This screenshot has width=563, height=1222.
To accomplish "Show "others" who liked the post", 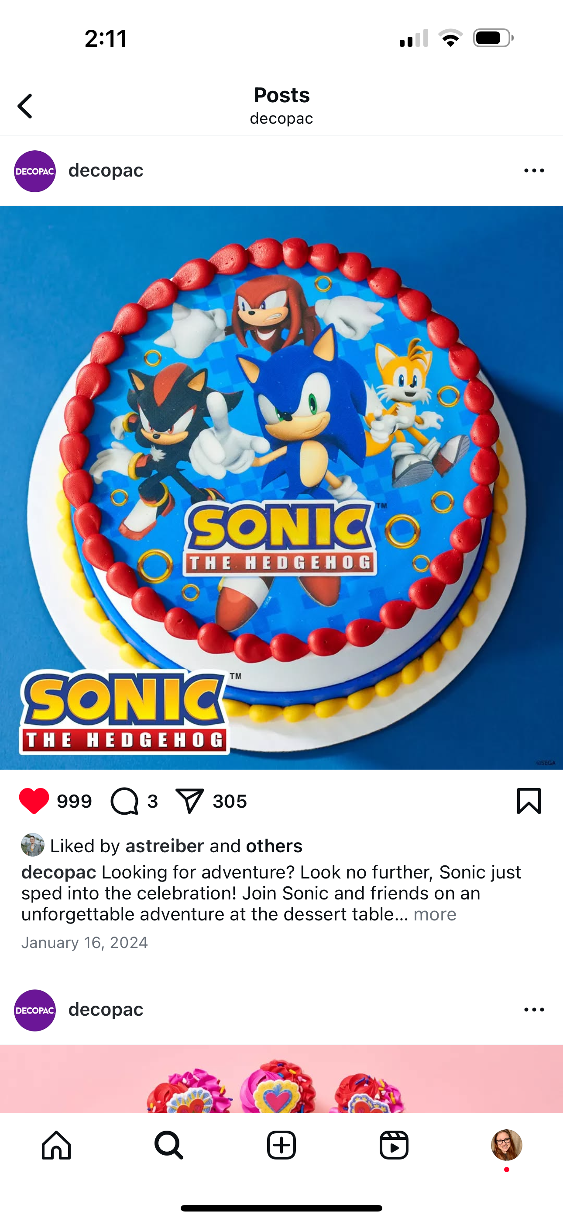I will point(274,846).
